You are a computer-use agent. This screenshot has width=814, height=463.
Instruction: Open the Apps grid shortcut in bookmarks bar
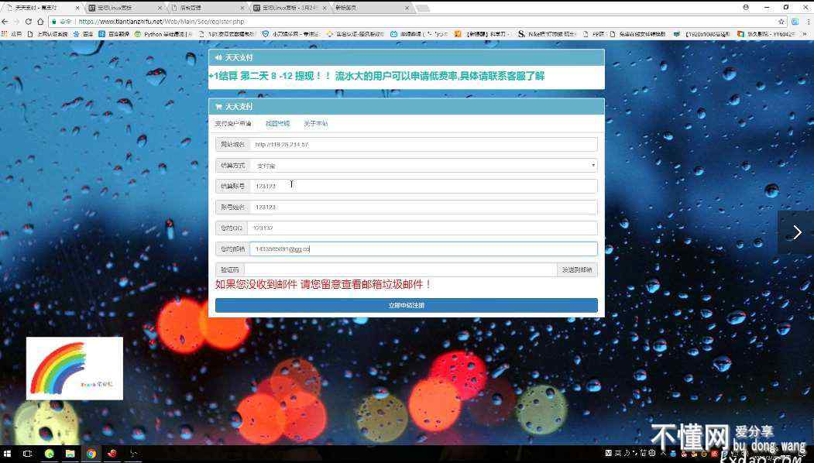click(12, 34)
